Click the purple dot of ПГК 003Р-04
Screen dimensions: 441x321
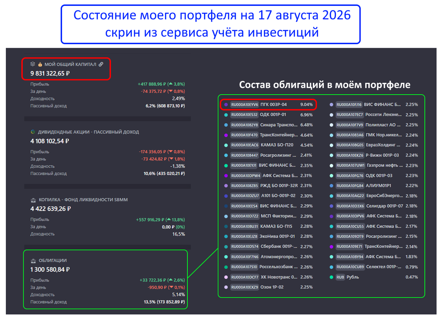226,105
